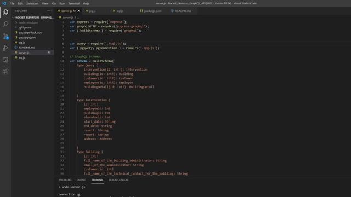Click line 2 graphqlHTTP declaration
The width and height of the screenshot is (351, 197).
[x=109, y=26]
